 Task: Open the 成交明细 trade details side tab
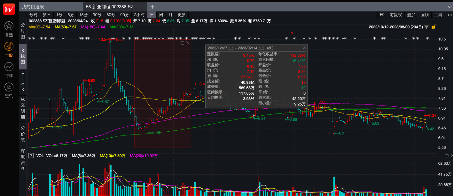pos(23,108)
